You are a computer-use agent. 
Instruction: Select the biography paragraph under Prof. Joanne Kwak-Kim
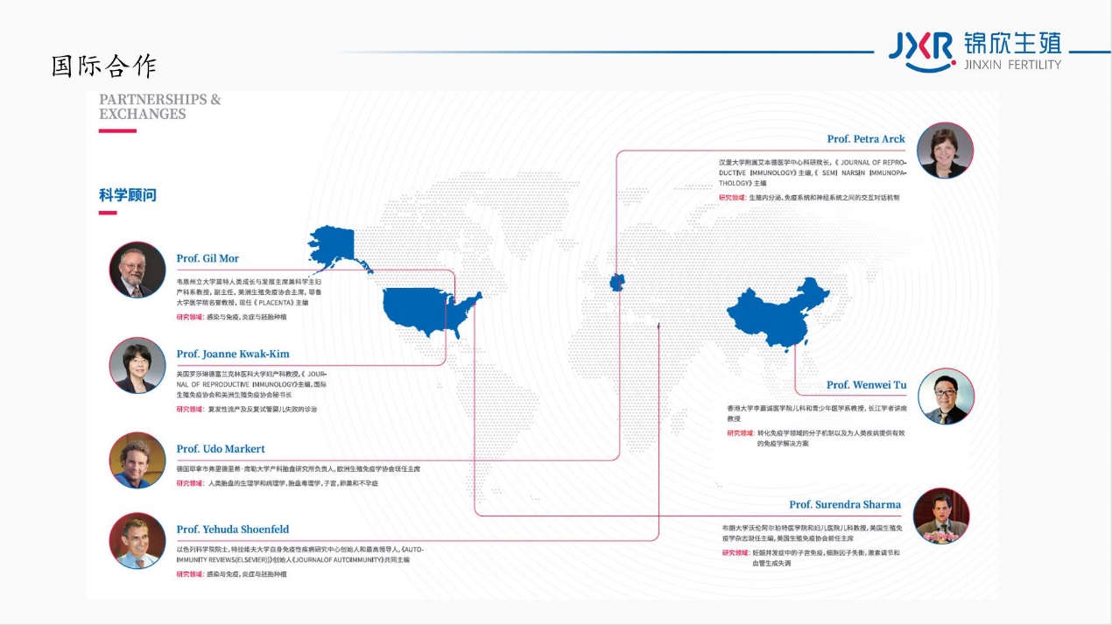[x=252, y=384]
